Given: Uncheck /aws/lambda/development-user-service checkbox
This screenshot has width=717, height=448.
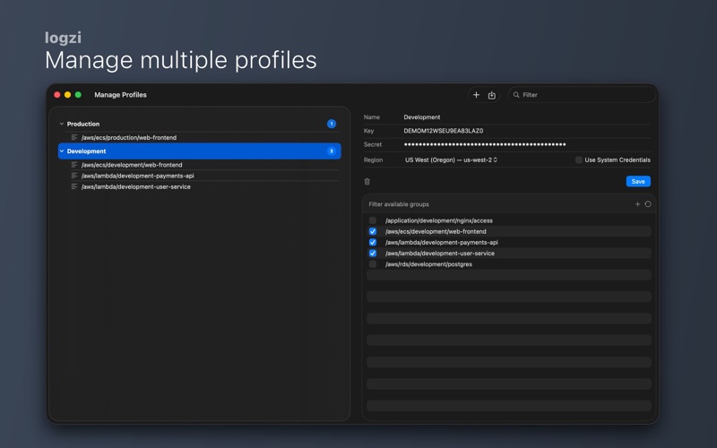Looking at the screenshot, I should coord(373,254).
